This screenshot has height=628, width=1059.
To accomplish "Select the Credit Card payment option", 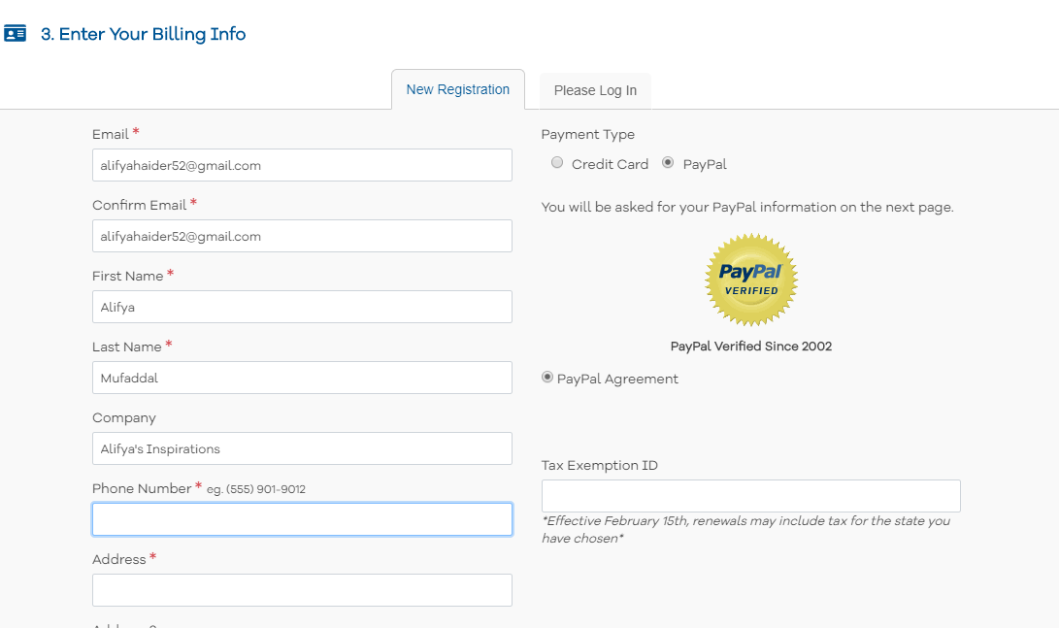I will pyautogui.click(x=557, y=163).
